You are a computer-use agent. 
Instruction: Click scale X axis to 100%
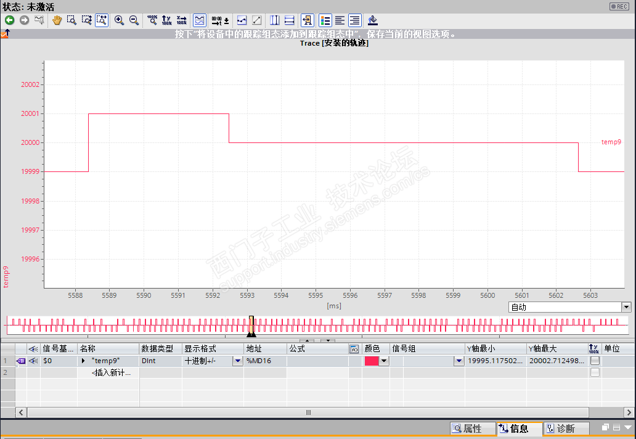182,20
